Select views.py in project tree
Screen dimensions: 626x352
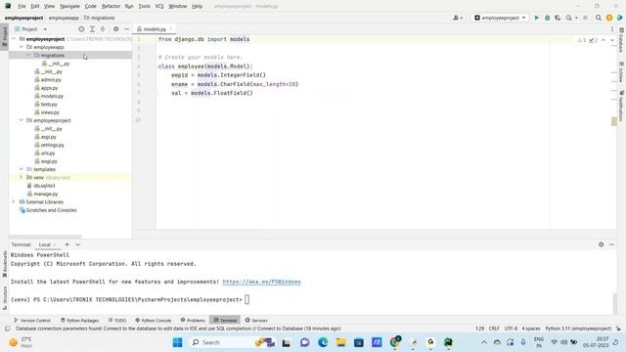coord(50,112)
